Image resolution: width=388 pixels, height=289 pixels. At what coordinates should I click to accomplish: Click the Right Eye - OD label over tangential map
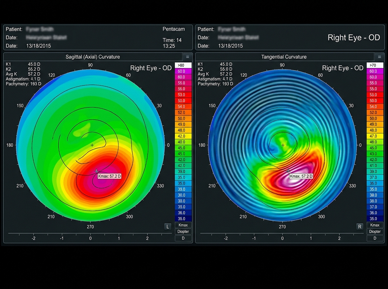[343, 68]
